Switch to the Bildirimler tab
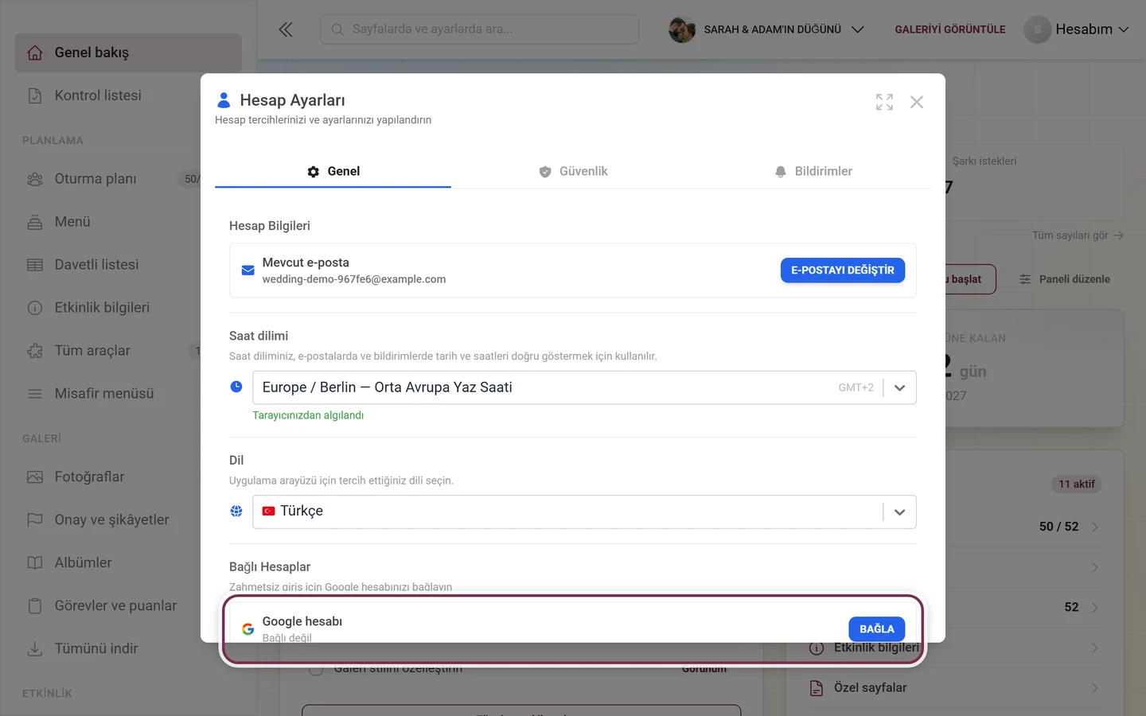This screenshot has height=716, width=1146. coord(813,171)
